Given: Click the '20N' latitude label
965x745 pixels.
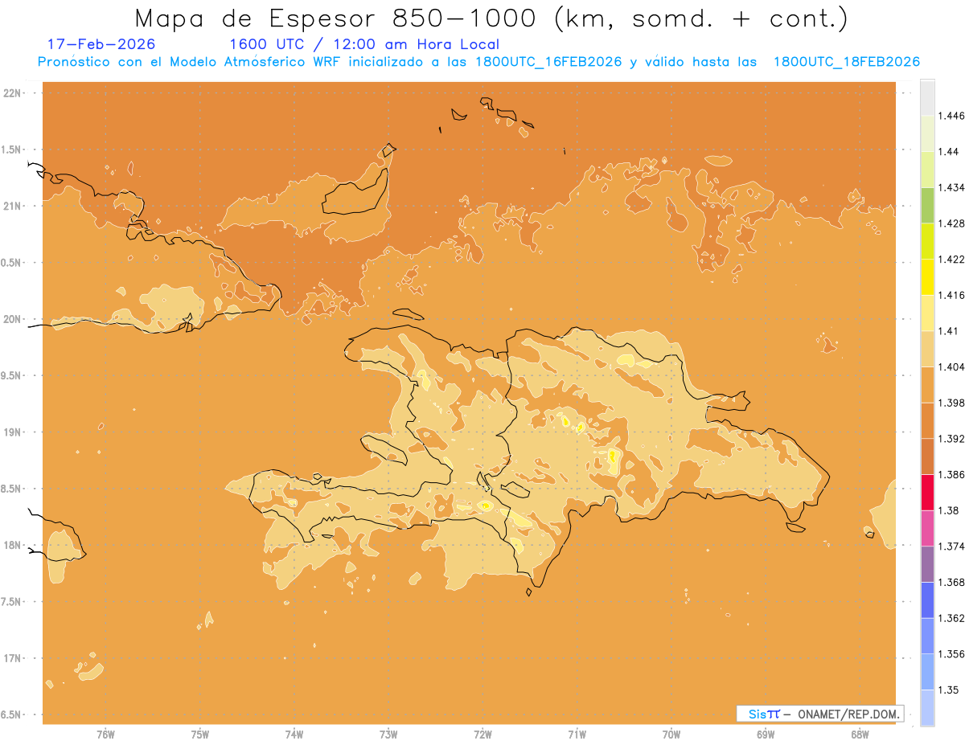Looking at the screenshot, I should point(13,319).
